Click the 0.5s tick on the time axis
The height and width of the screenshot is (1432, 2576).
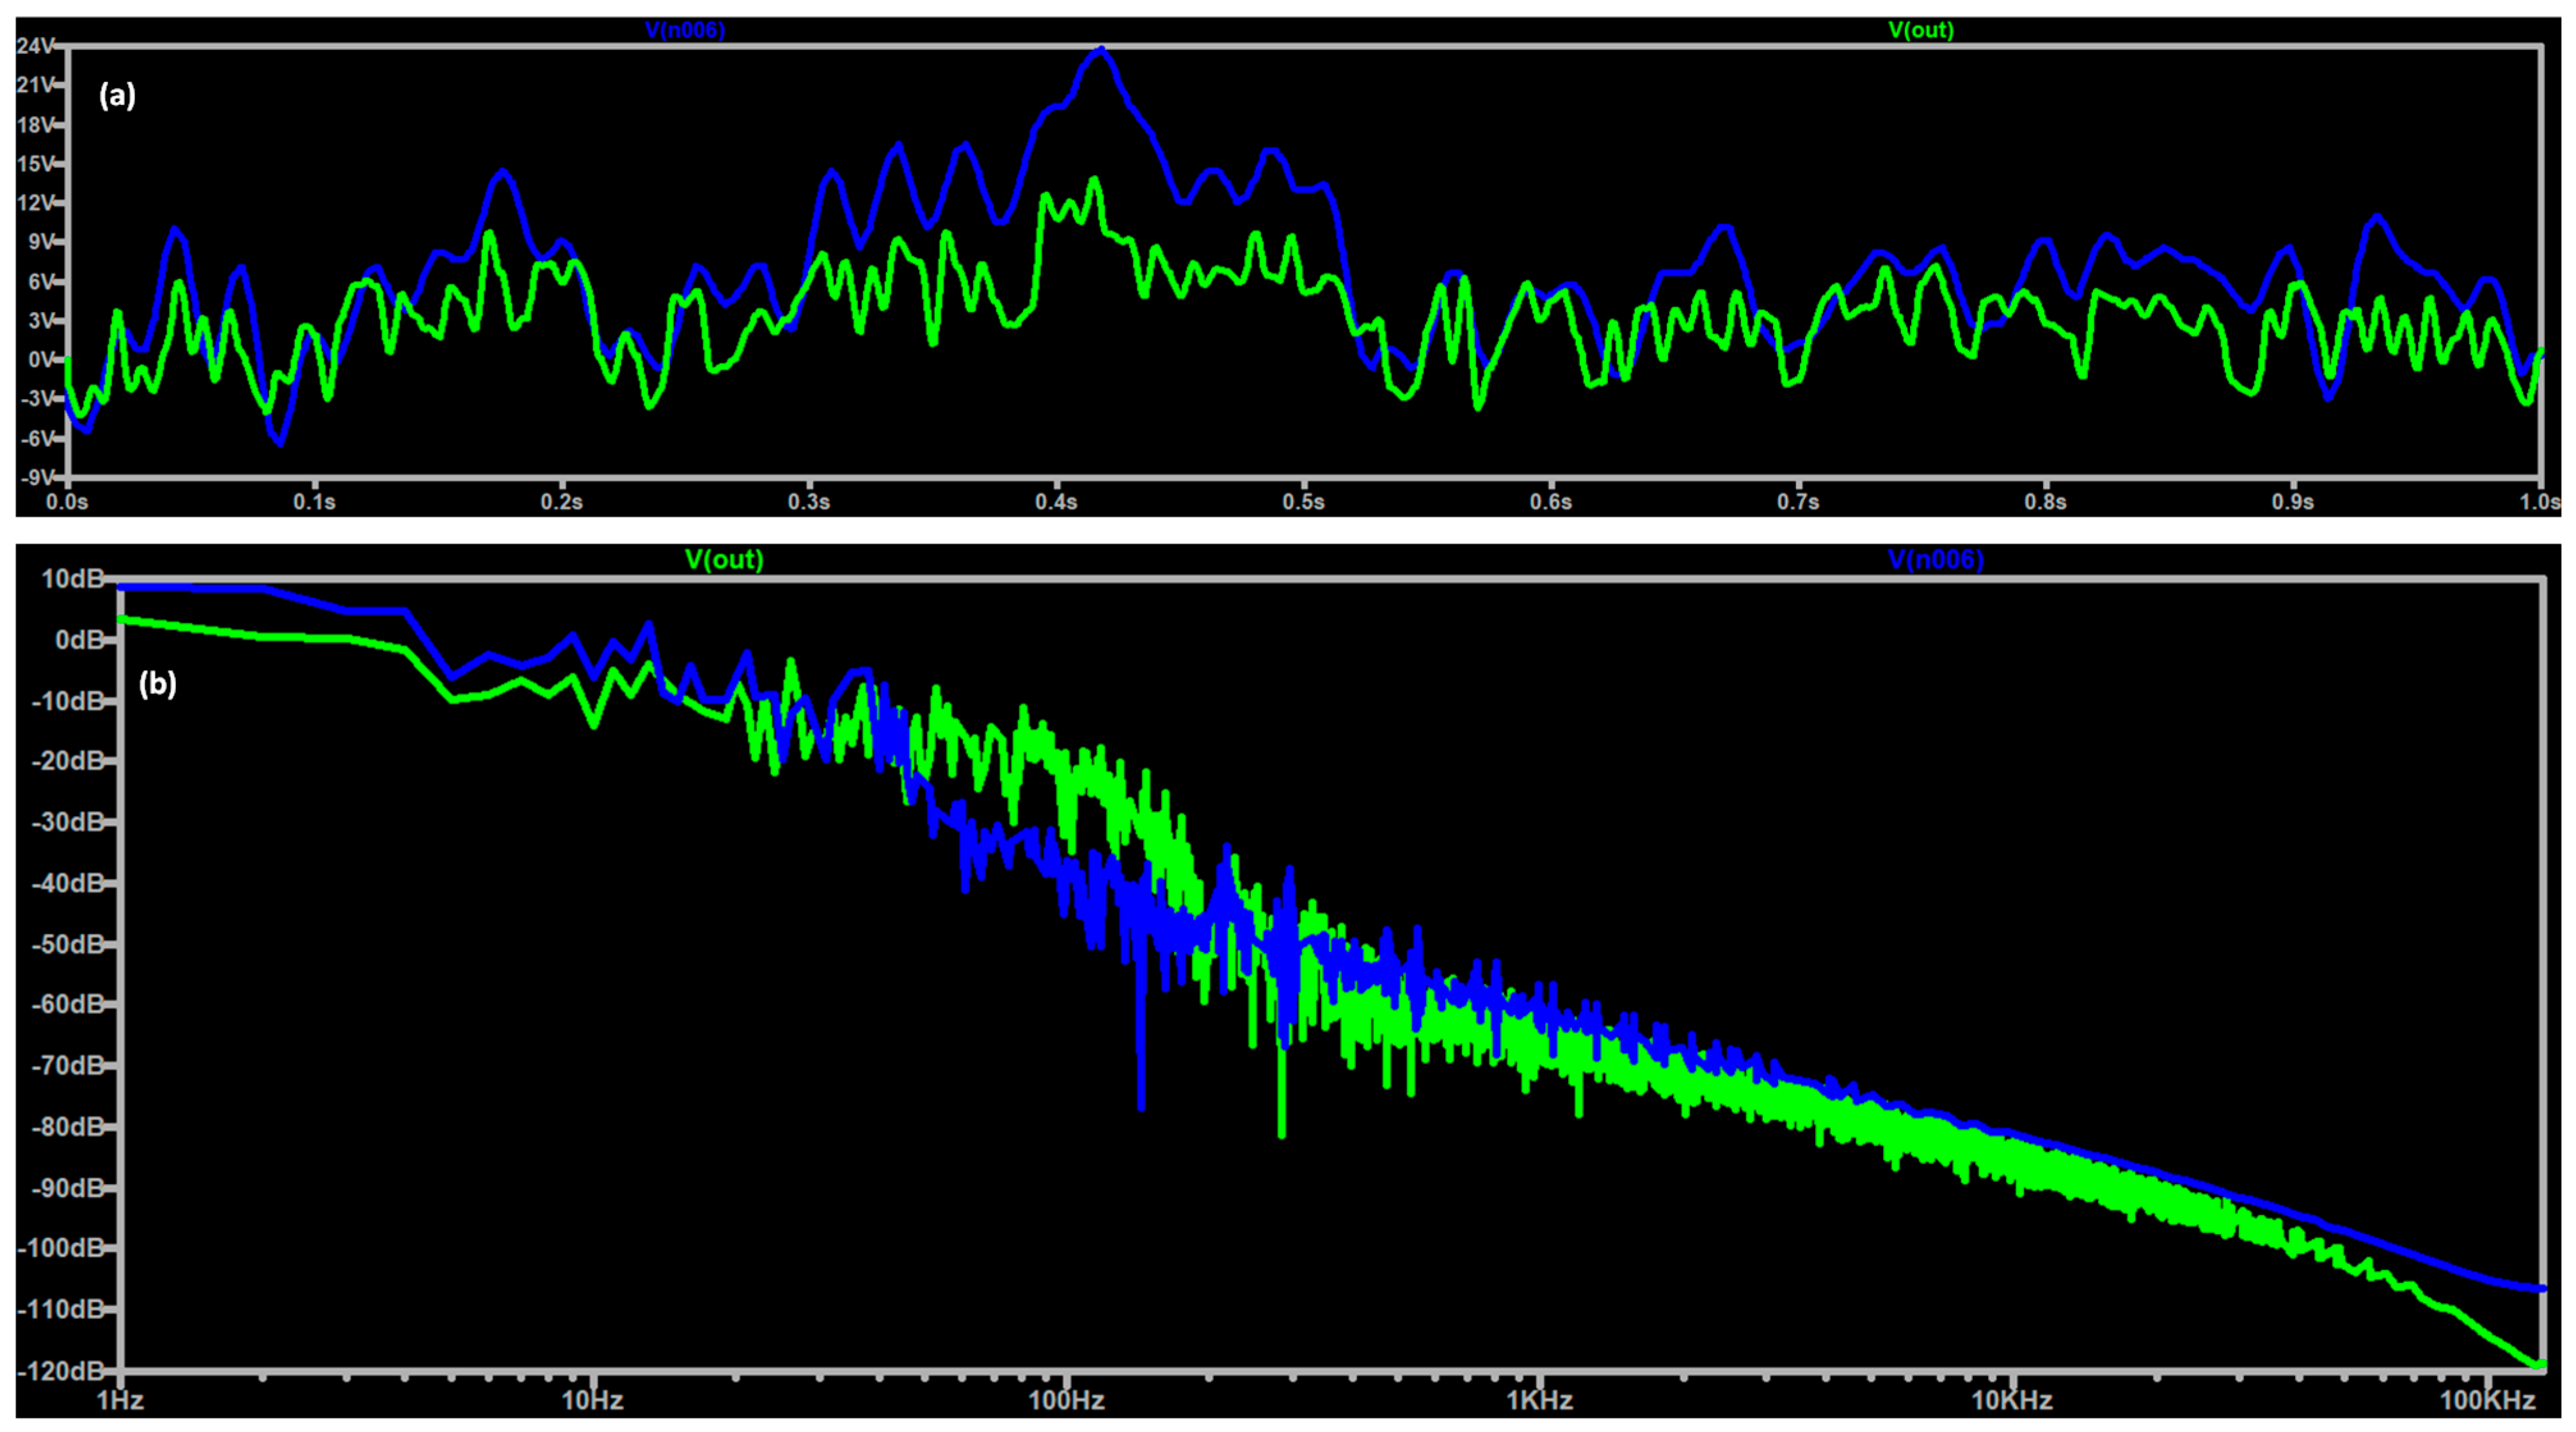[x=1303, y=501]
